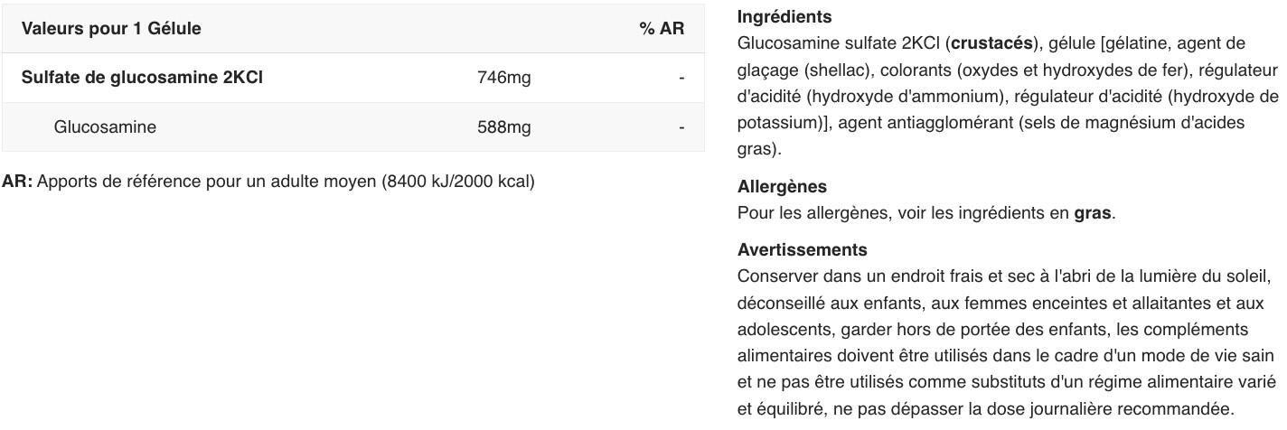Click the "Avertissements" heading
The height and width of the screenshot is (430, 1287).
click(802, 250)
